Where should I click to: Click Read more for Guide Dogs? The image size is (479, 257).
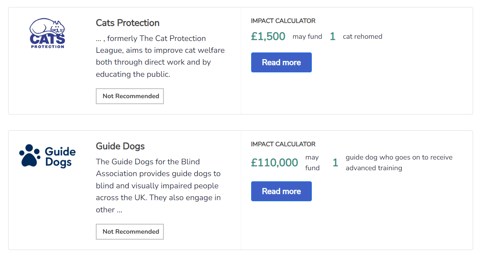point(281,191)
